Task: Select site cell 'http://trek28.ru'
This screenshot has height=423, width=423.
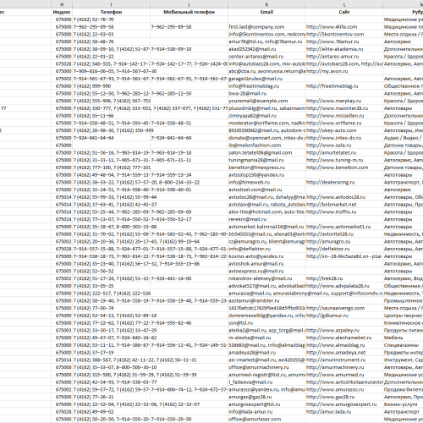Action: (344, 278)
